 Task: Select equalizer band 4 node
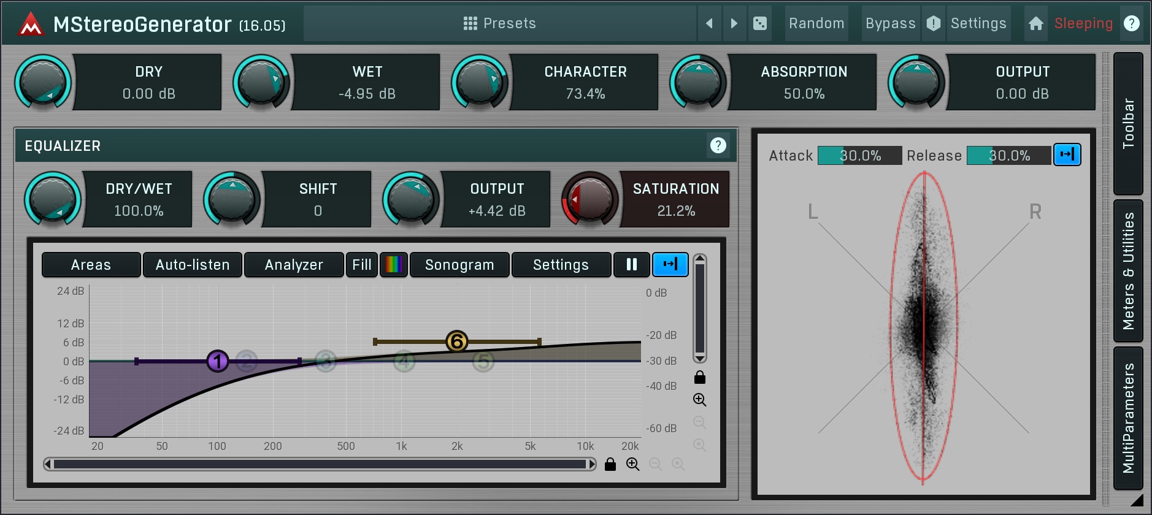coord(404,362)
